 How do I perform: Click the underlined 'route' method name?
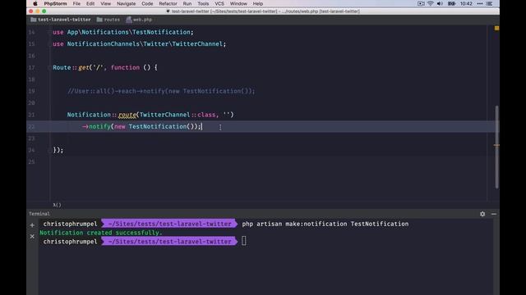pos(127,115)
